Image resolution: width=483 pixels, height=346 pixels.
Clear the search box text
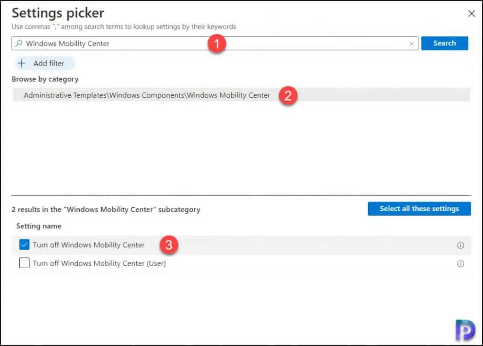tap(411, 44)
